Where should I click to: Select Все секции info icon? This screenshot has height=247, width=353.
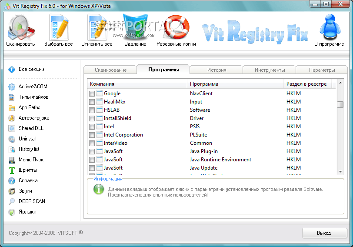click(x=12, y=69)
